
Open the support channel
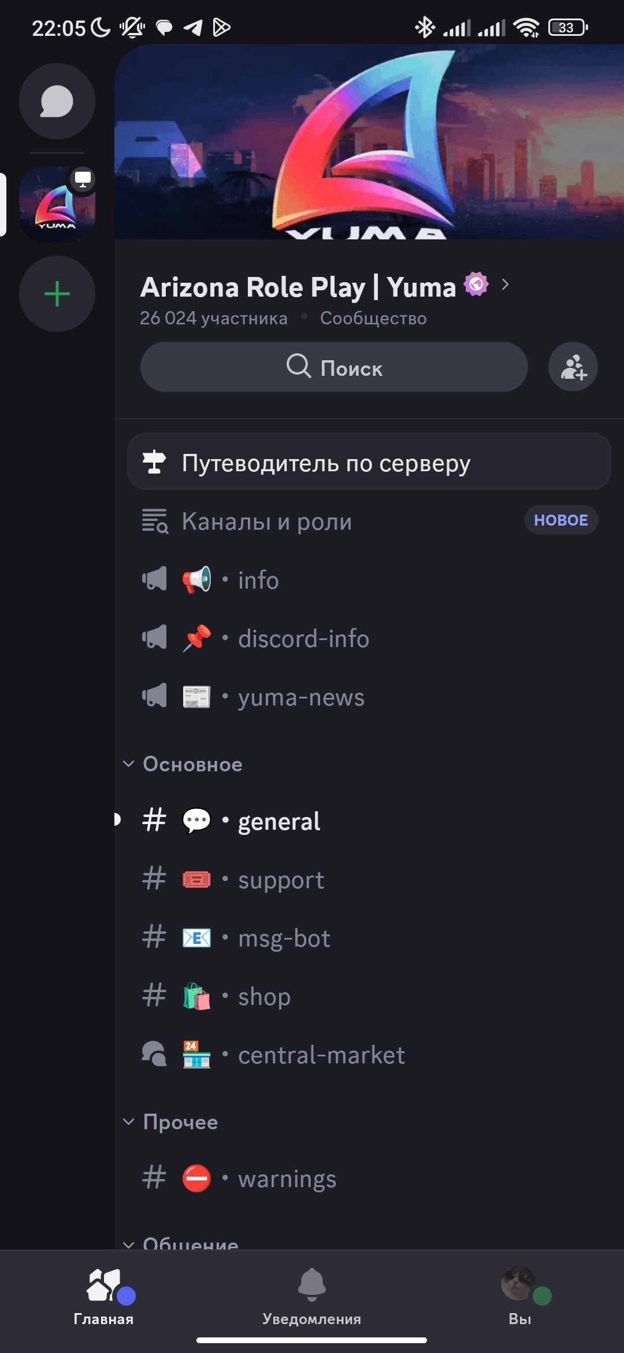pos(281,880)
